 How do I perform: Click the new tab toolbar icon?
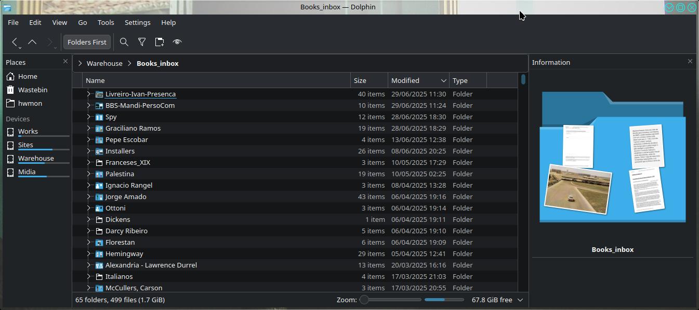click(160, 42)
